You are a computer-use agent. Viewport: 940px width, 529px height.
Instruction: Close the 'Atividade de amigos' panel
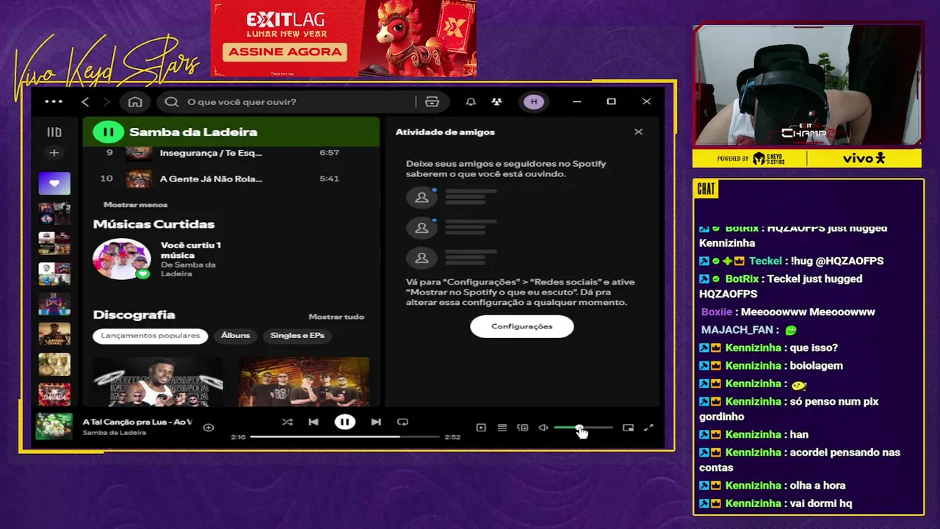pyautogui.click(x=638, y=132)
